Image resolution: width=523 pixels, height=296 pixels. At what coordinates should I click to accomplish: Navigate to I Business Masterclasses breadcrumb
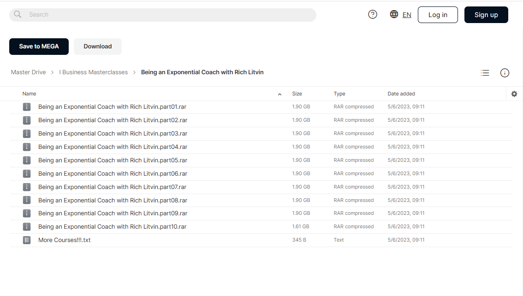click(x=93, y=72)
